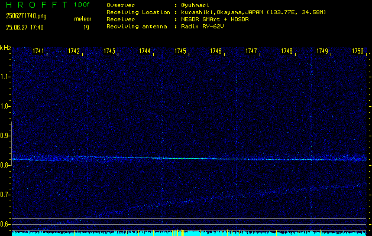Viewport: 372px width, 236px height.
Task: Click time marker 1750
Action: 358,51
